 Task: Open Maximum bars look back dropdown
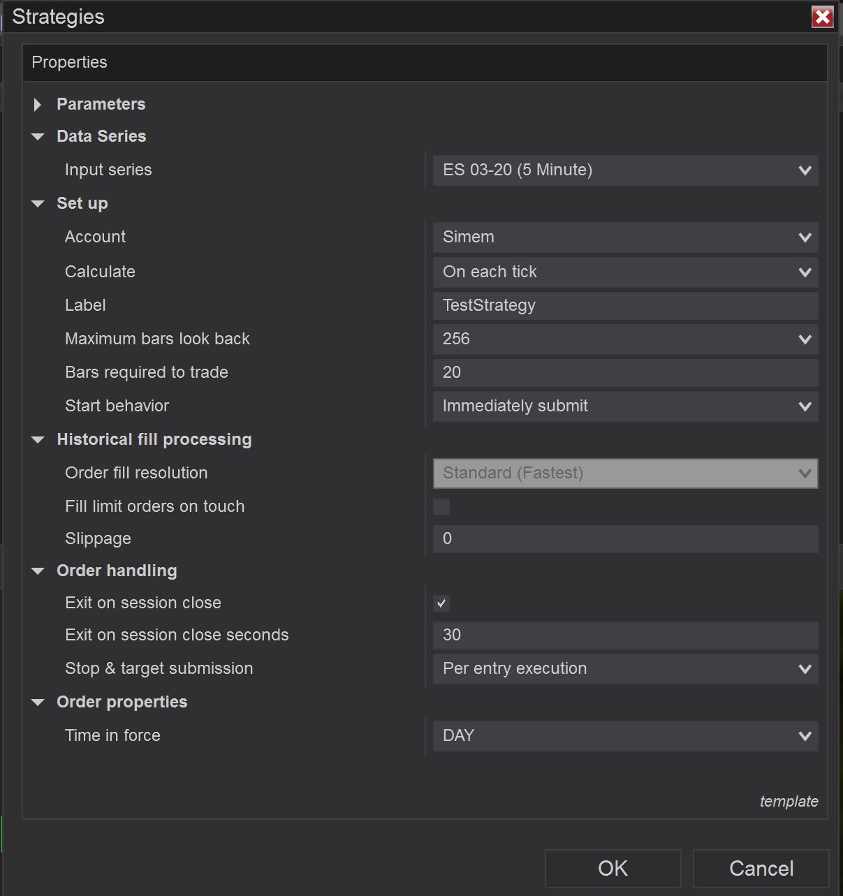coord(625,339)
